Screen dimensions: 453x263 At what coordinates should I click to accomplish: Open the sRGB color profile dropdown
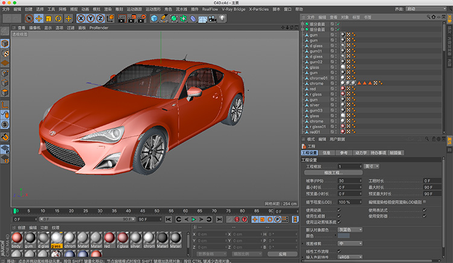[x=350, y=257]
